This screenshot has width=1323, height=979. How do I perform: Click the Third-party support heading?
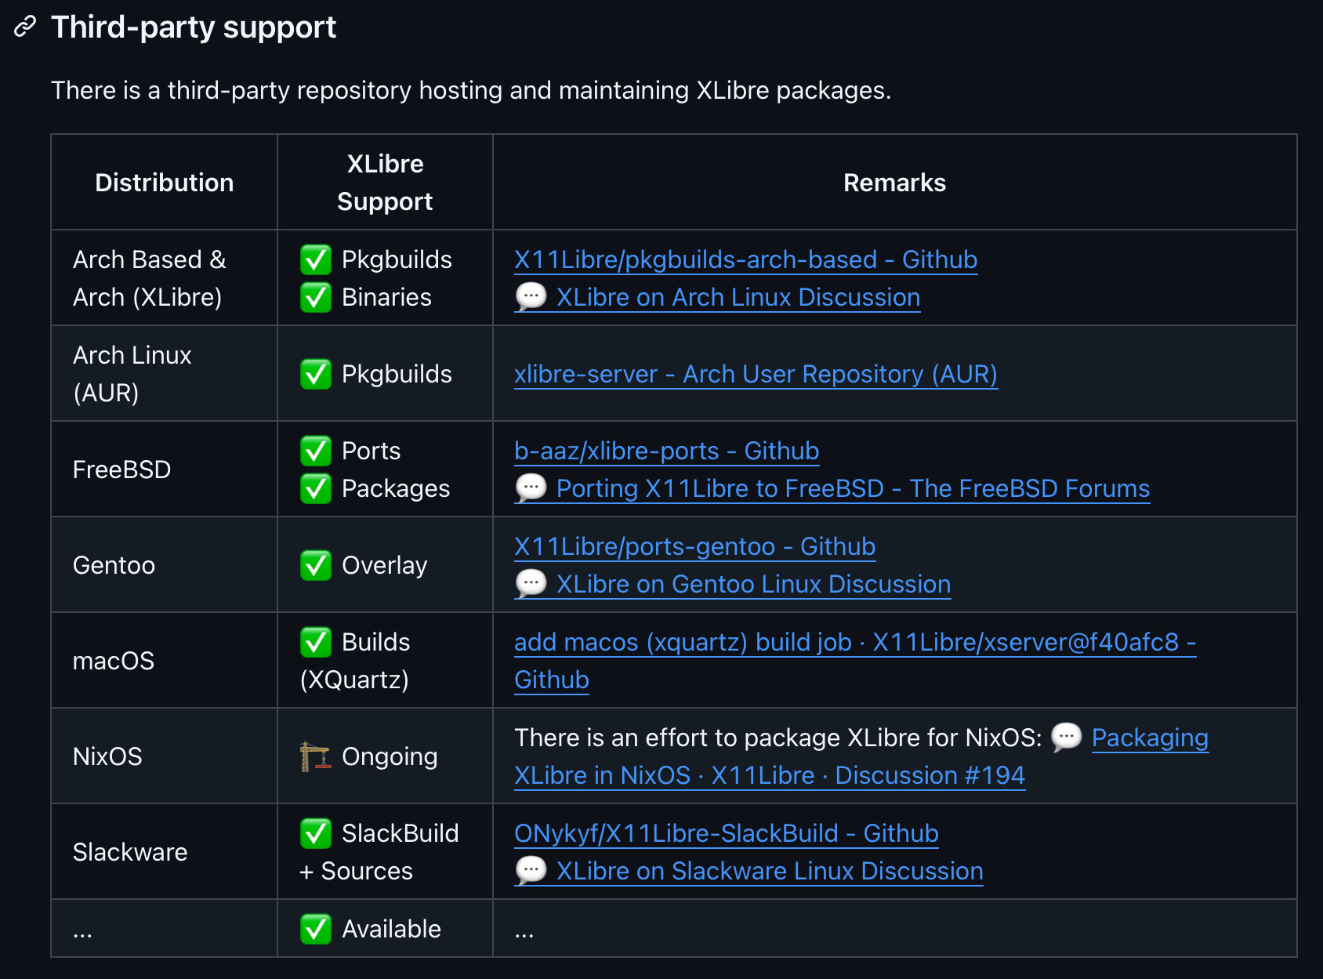[194, 27]
